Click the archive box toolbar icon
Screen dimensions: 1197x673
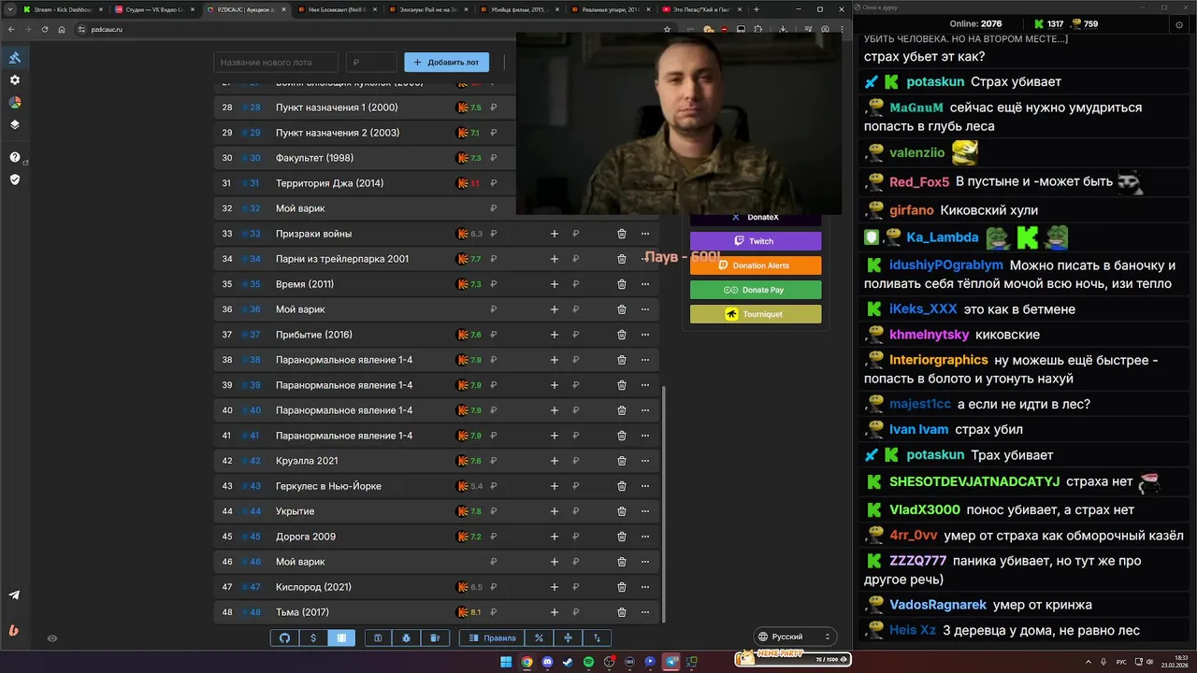pyautogui.click(x=378, y=637)
